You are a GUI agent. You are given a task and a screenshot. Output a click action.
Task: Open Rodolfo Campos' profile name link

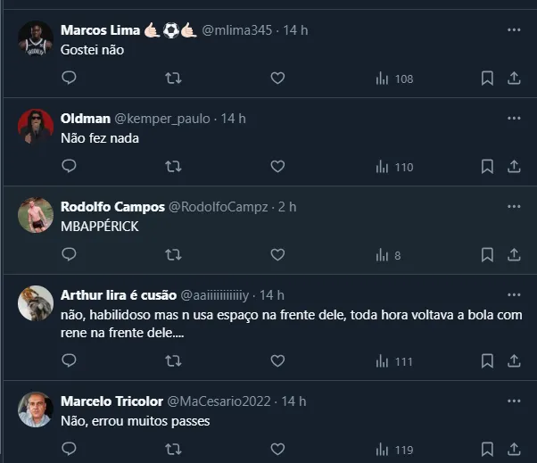[112, 207]
